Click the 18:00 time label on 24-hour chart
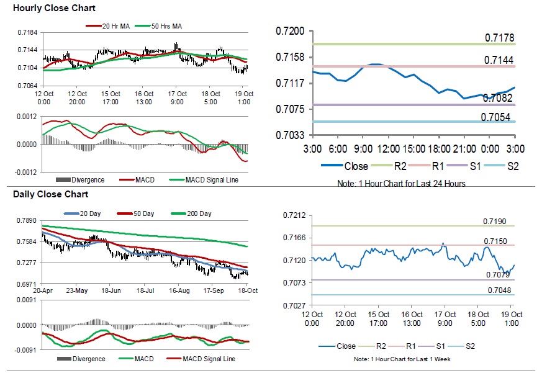Viewport: 542px width, 373px height. pos(440,149)
